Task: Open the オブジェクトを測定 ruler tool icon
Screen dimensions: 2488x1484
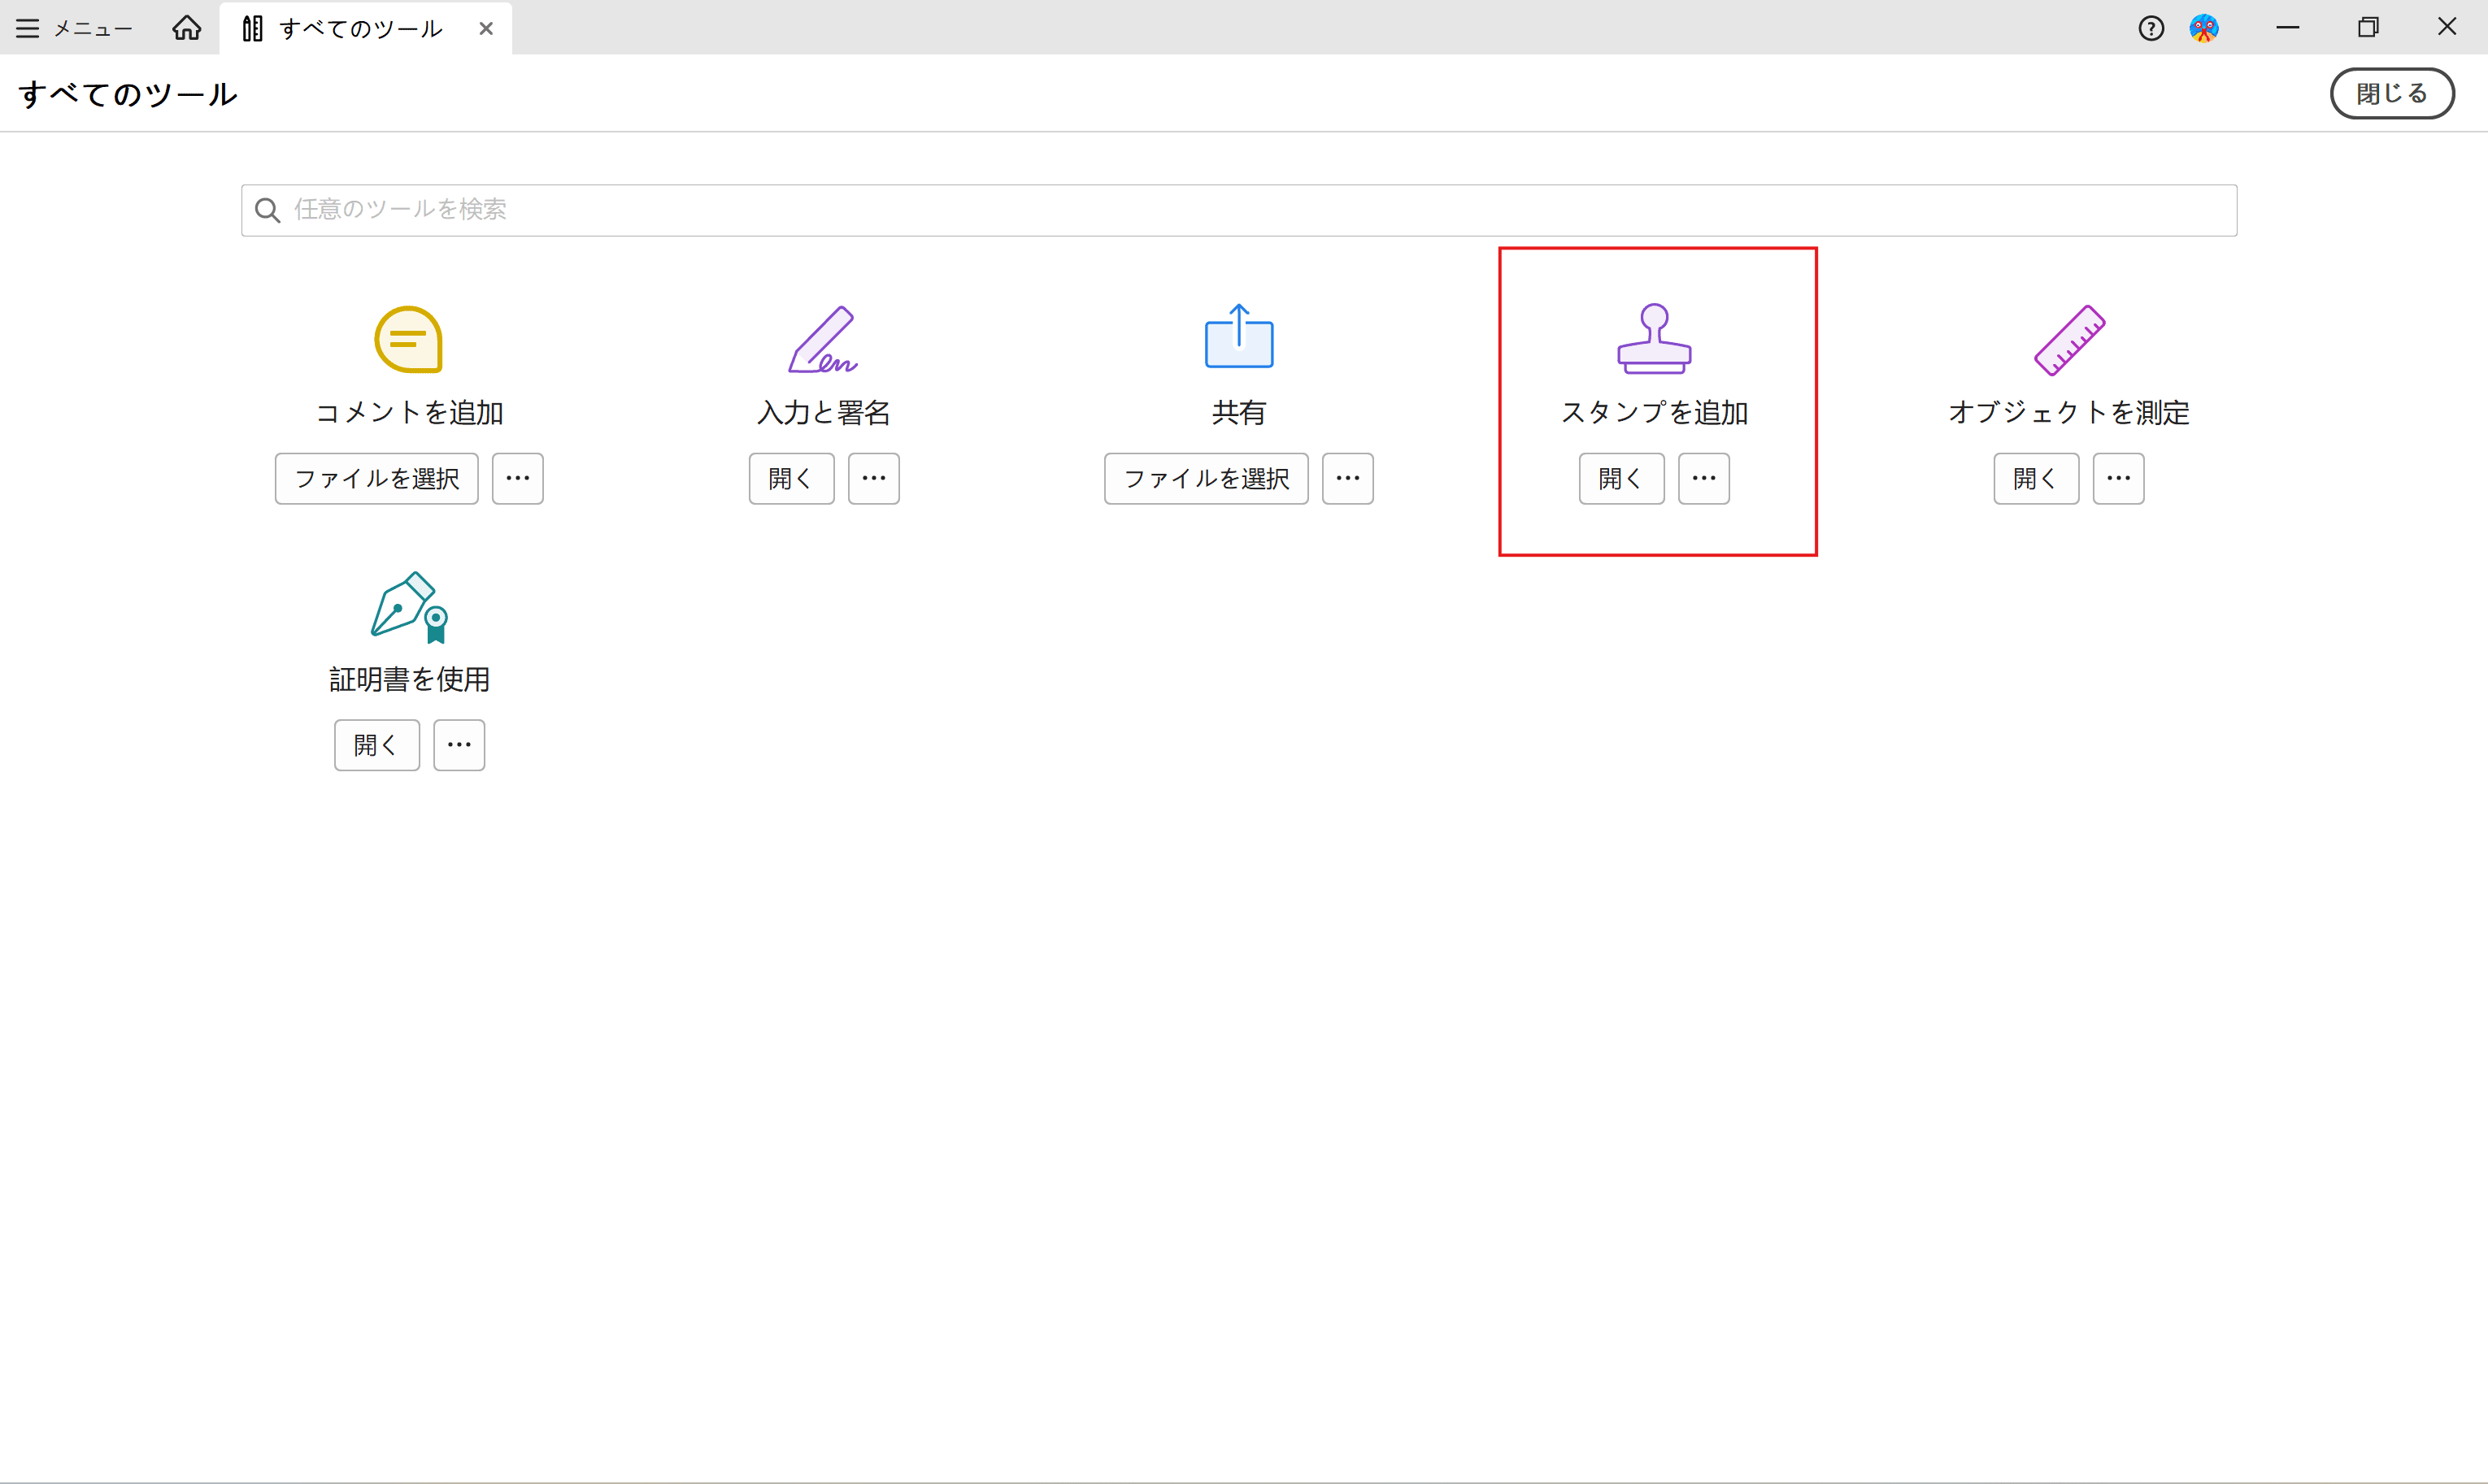Action: coord(2068,339)
